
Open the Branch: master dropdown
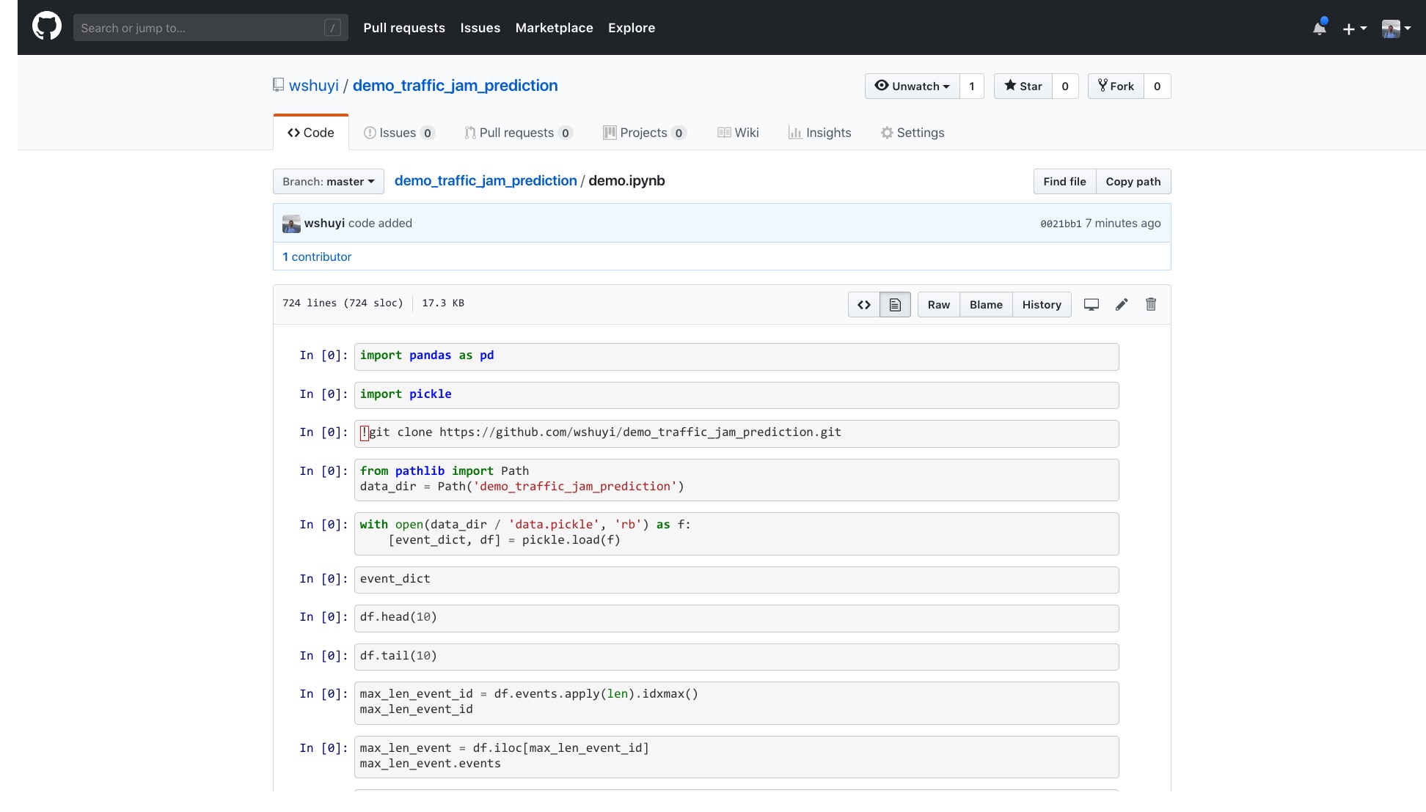click(x=329, y=182)
